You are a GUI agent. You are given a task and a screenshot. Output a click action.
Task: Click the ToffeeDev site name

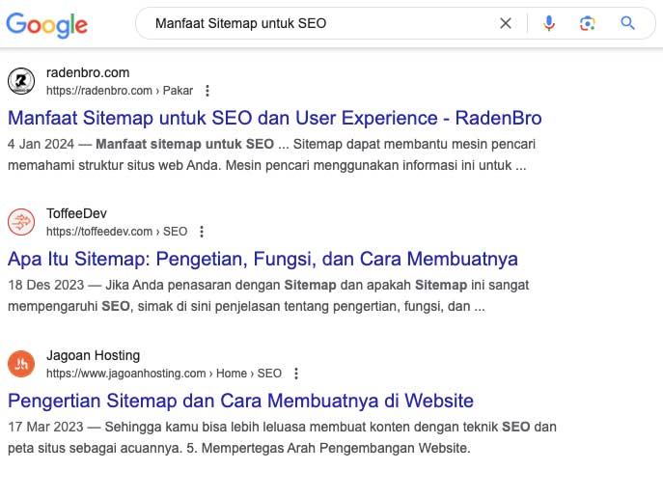click(76, 213)
